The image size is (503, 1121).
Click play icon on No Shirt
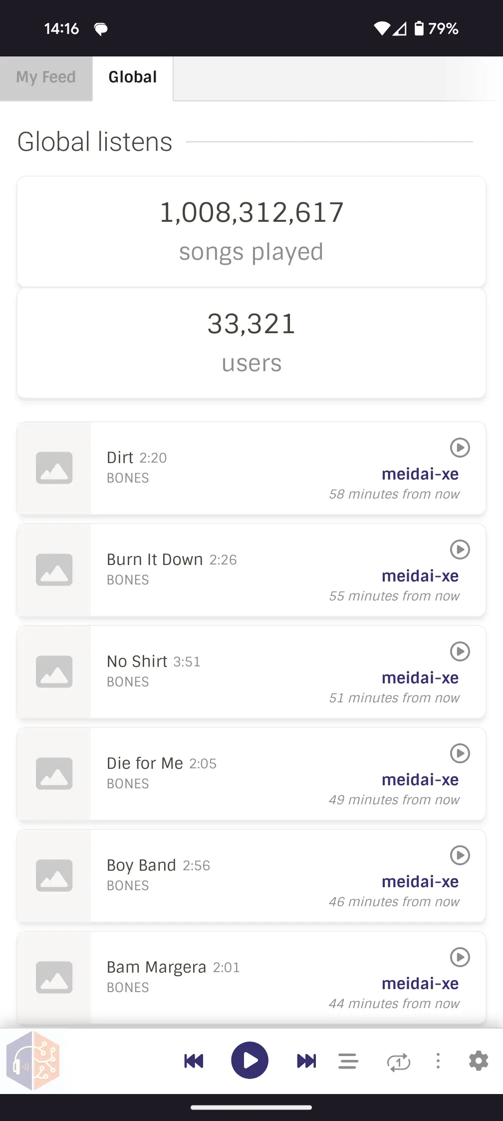click(x=460, y=651)
